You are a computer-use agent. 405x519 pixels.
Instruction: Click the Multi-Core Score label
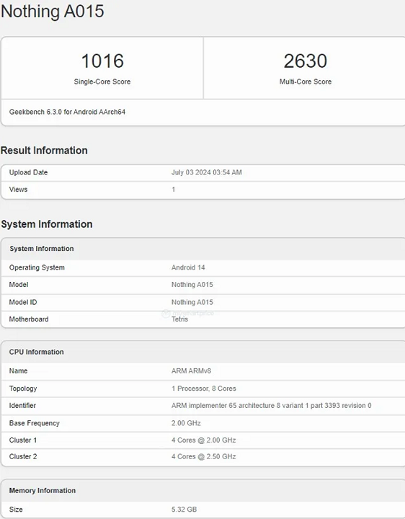point(305,81)
